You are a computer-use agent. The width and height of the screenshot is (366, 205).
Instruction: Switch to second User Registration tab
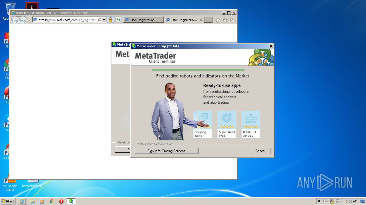pyautogui.click(x=184, y=20)
